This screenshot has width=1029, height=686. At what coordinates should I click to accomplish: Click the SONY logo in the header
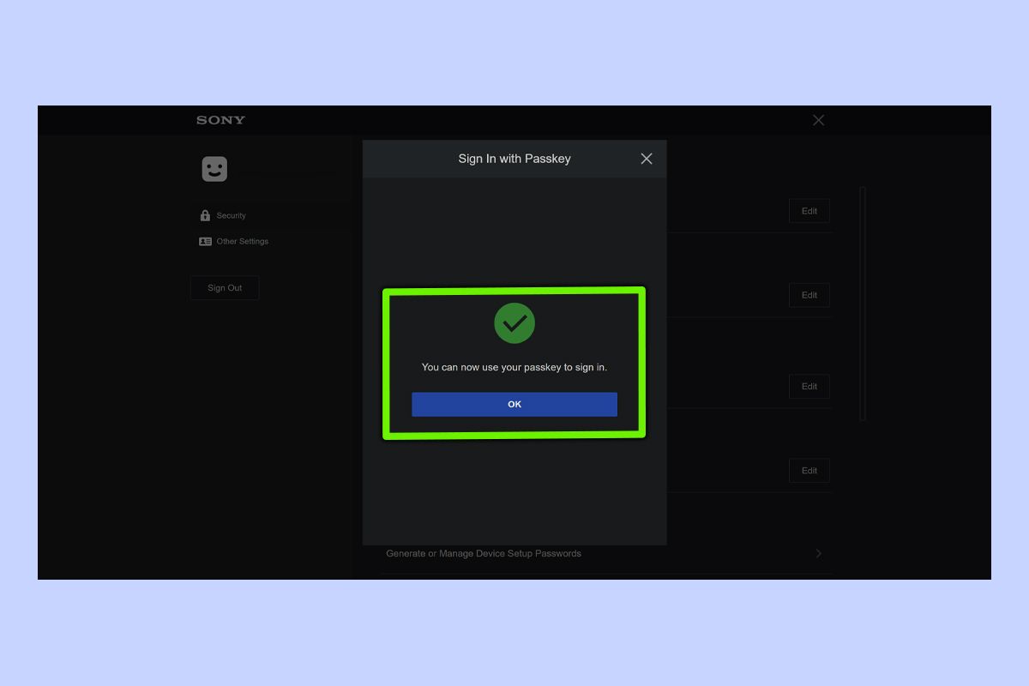click(x=220, y=120)
